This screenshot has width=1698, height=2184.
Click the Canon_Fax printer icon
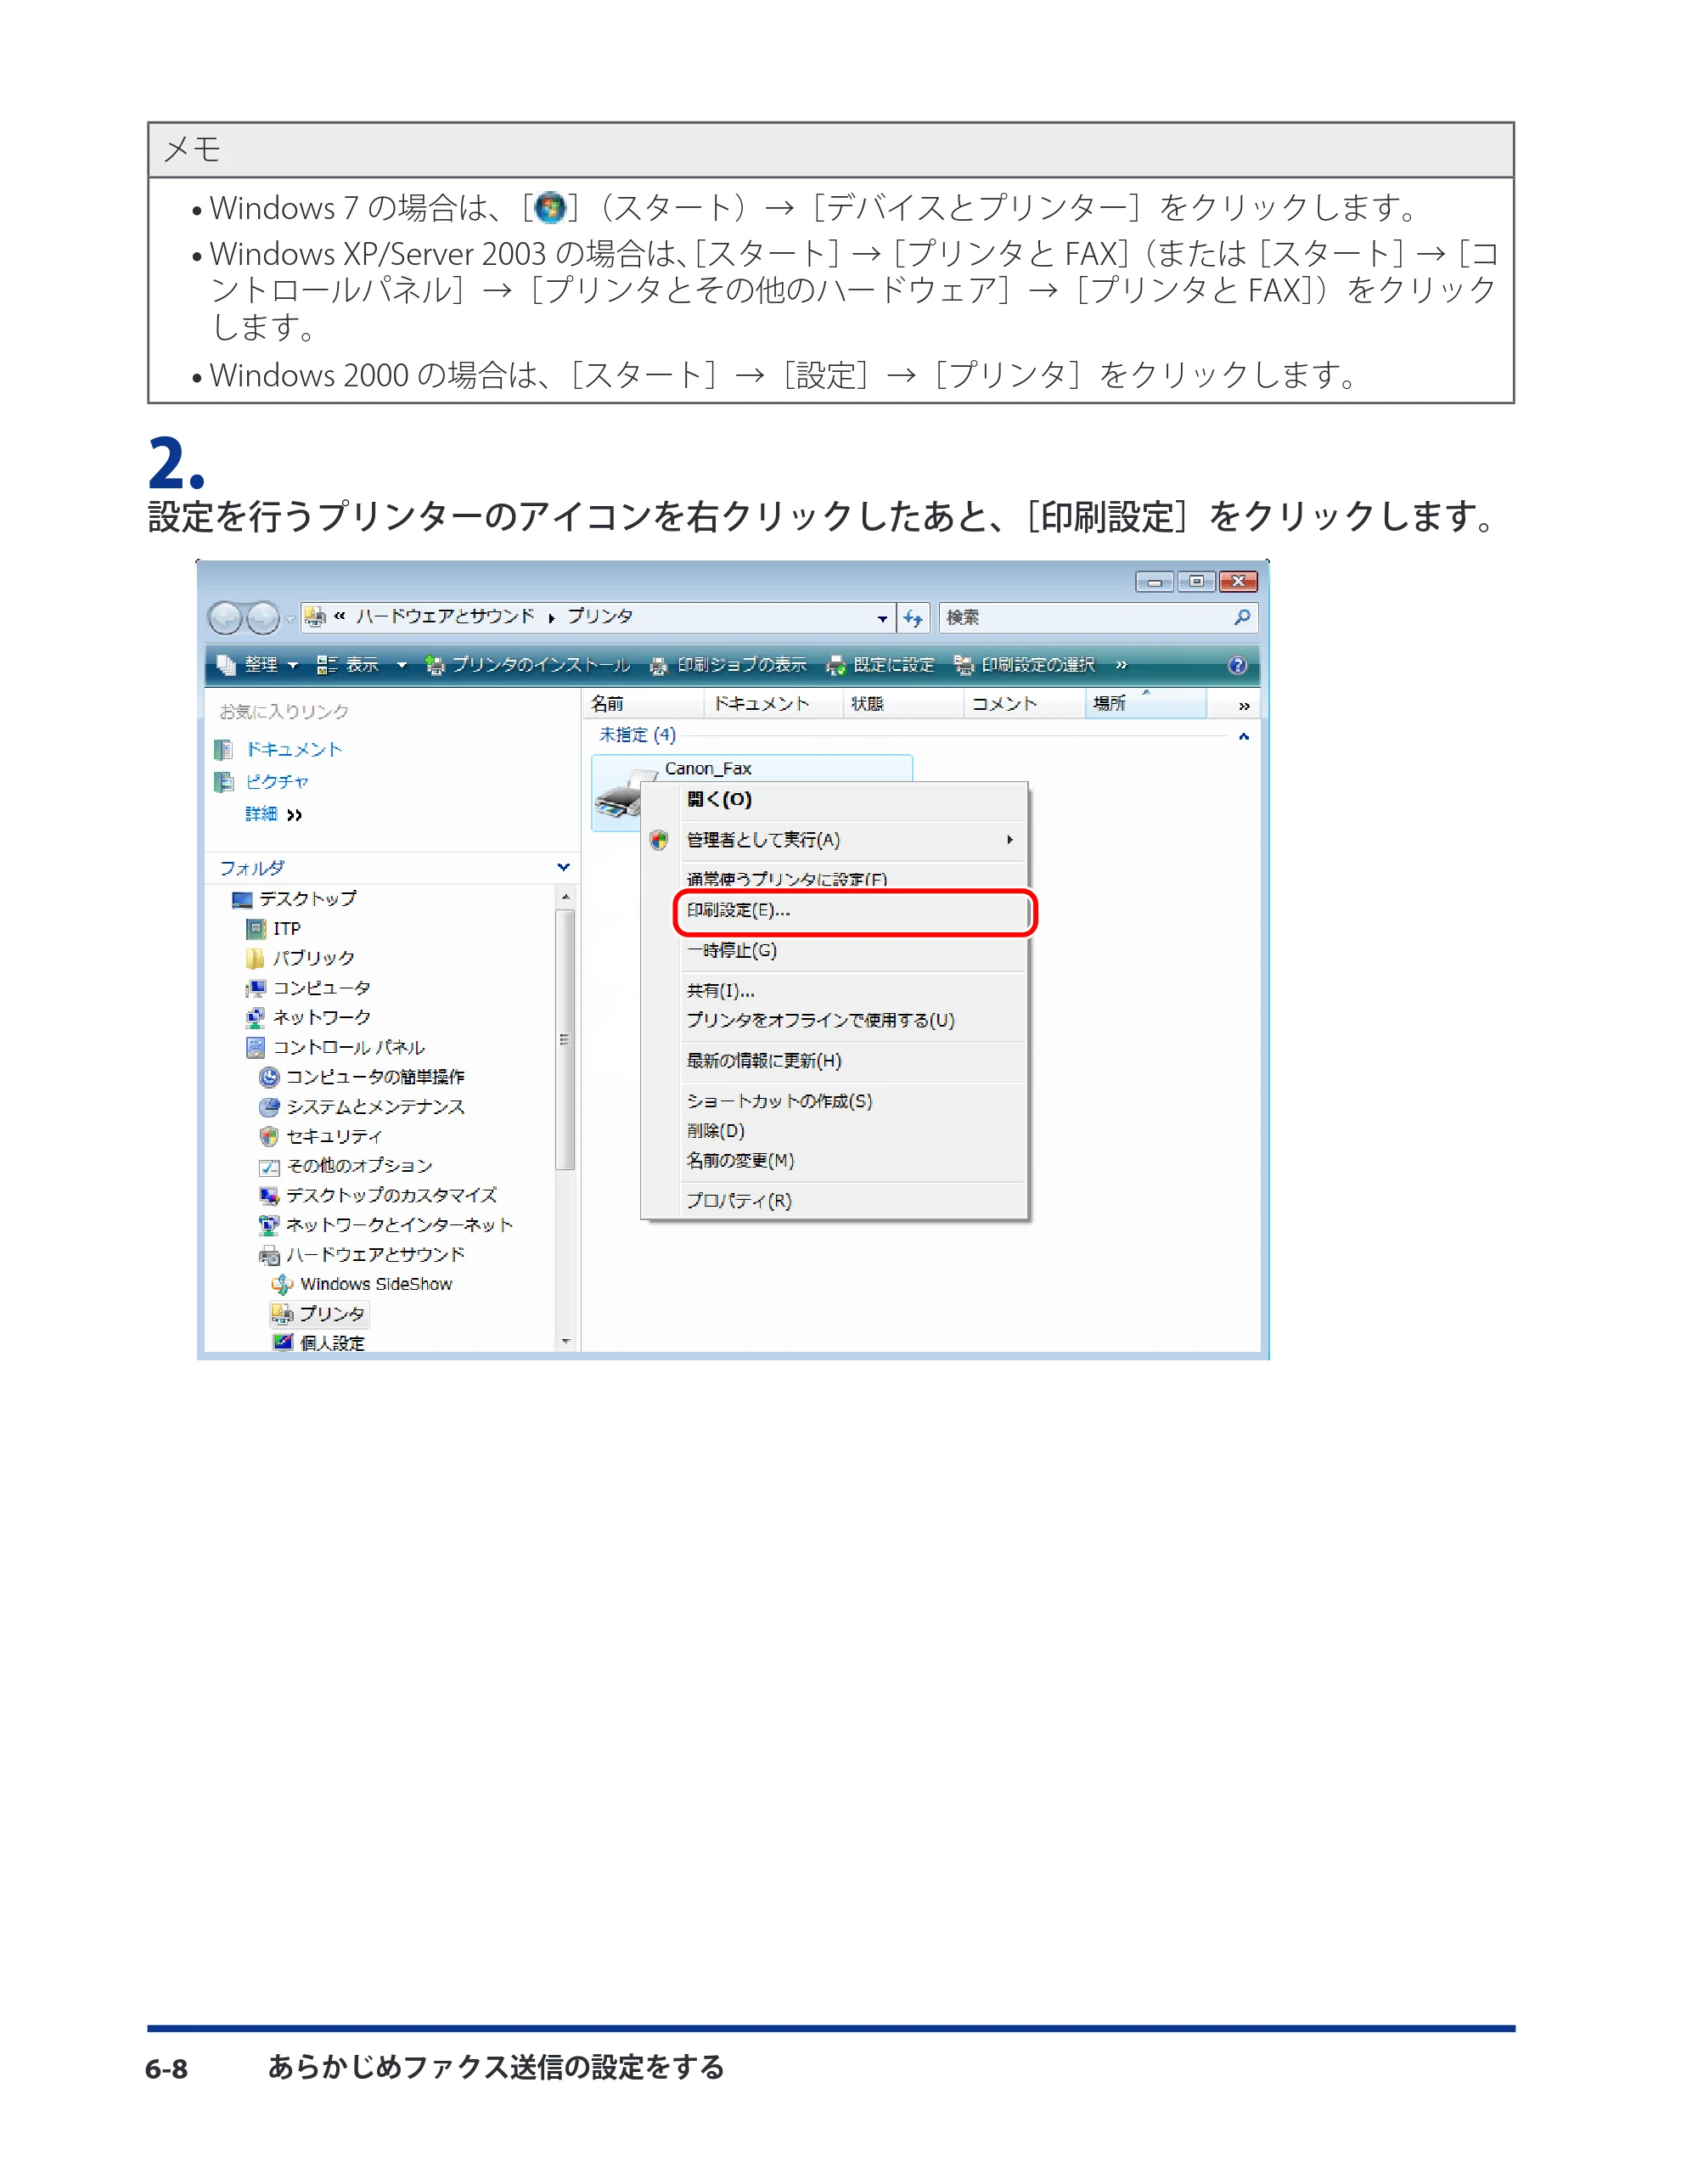[x=618, y=796]
